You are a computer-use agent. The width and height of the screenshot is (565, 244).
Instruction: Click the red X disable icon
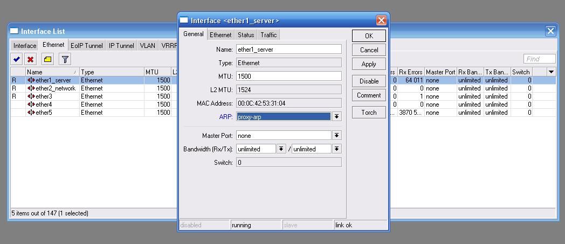(x=31, y=60)
